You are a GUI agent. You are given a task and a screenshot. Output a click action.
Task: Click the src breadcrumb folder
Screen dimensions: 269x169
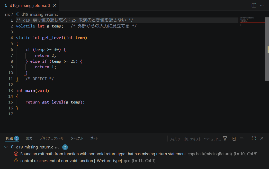click(7, 14)
